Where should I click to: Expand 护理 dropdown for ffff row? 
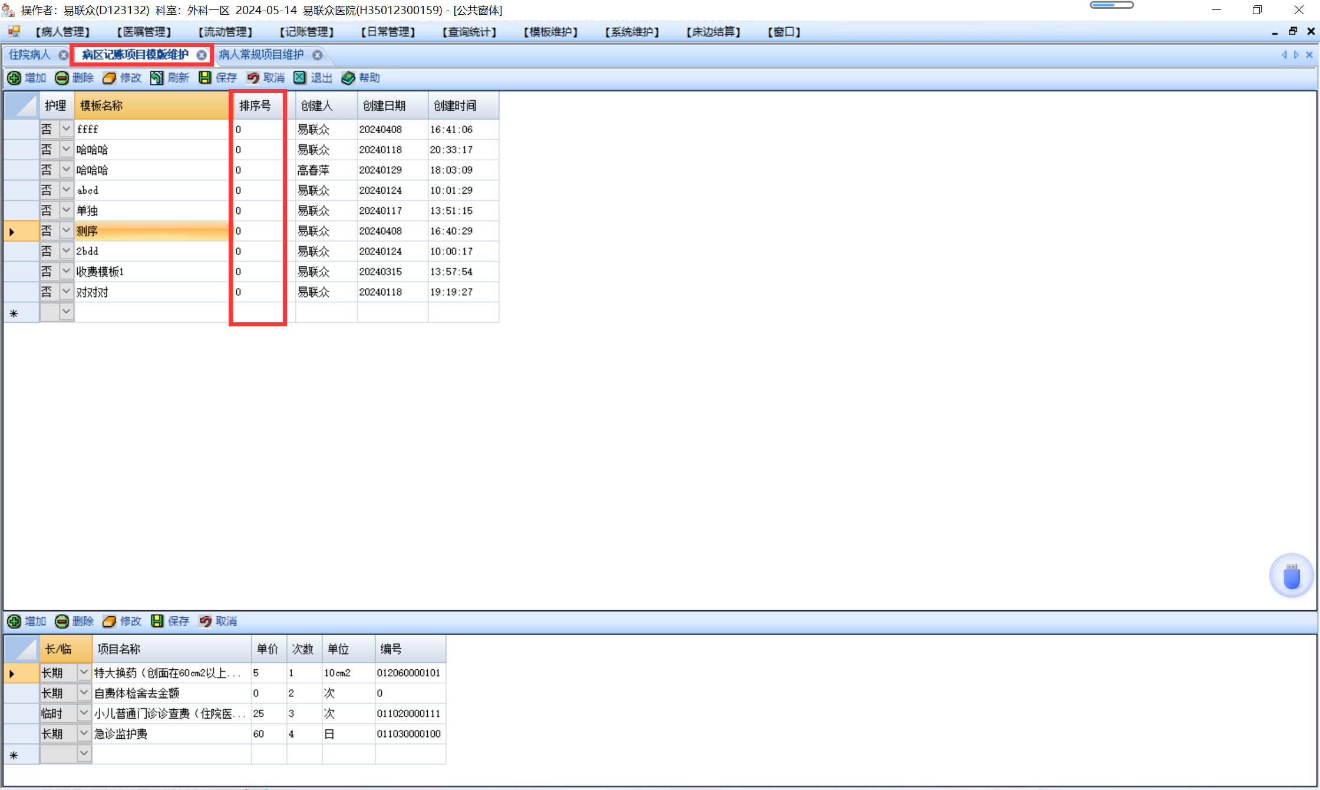click(66, 129)
